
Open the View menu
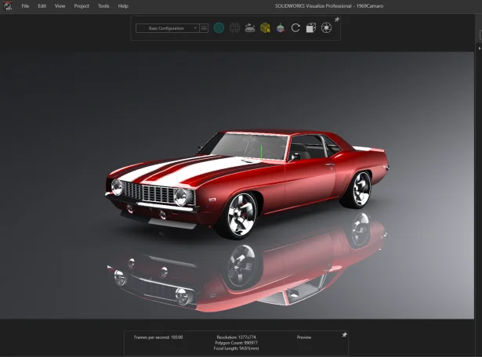coord(60,5)
